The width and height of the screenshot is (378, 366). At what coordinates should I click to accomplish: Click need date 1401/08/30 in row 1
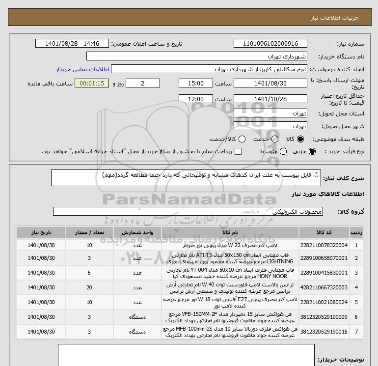click(x=41, y=245)
